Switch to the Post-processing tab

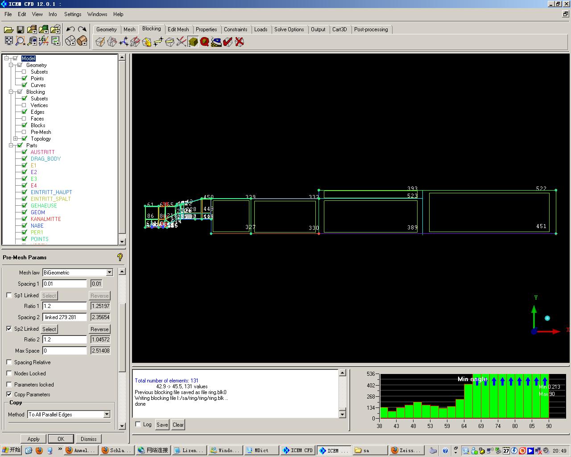pos(371,29)
